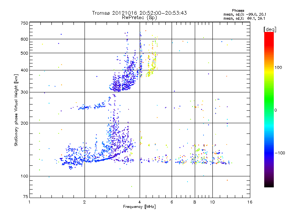Image resolution: width=294 pixels, height=220 pixels.
Task: Click the colorbar label 0
Action: point(276,110)
